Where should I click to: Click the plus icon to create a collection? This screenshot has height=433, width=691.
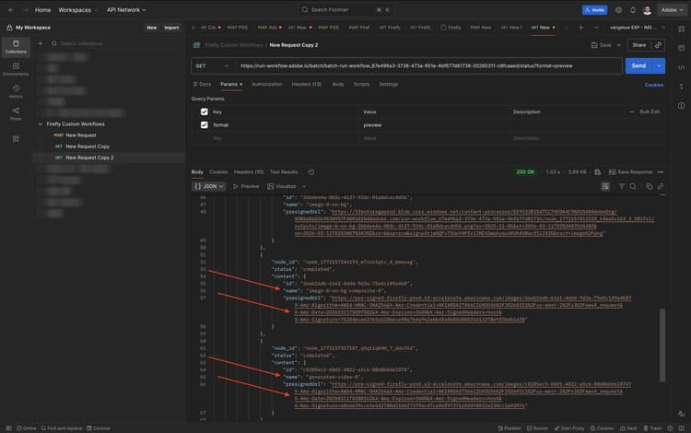pyautogui.click(x=41, y=43)
